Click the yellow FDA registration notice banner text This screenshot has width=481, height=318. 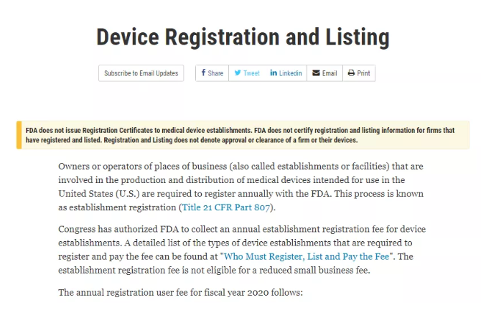tap(240, 135)
